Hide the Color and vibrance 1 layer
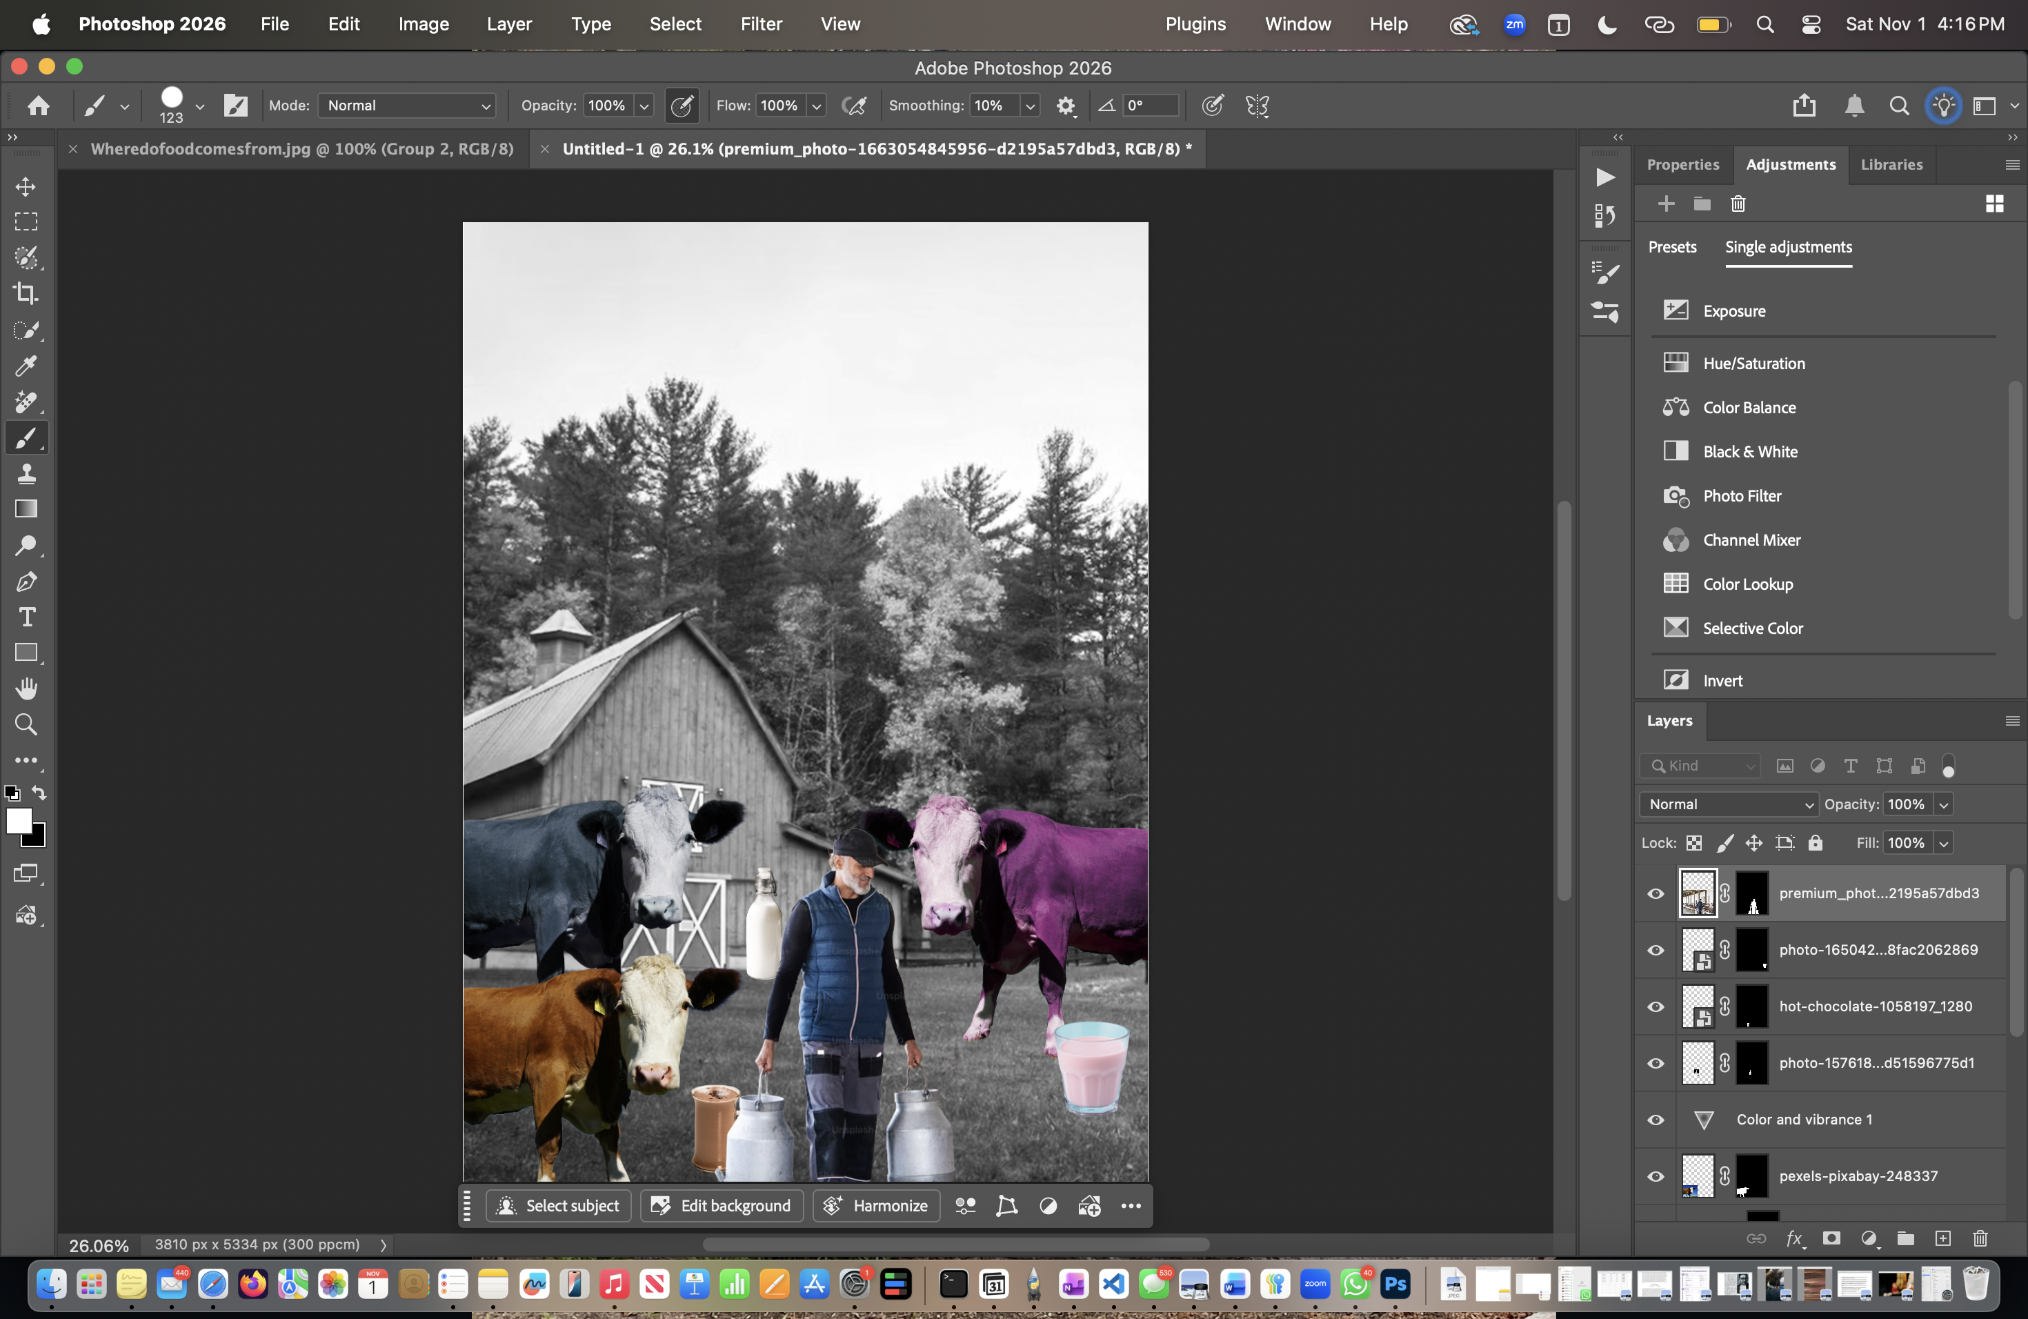This screenshot has height=1319, width=2028. coord(1656,1120)
